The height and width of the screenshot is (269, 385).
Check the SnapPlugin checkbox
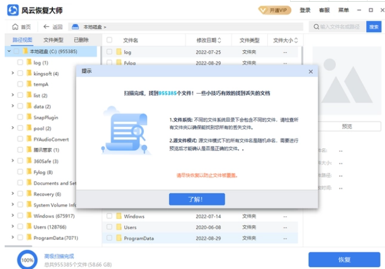coord(20,117)
